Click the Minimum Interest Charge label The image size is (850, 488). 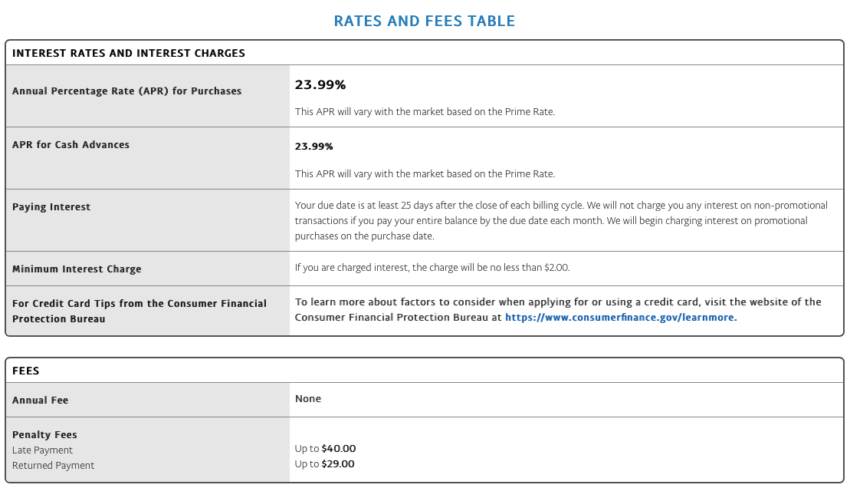(77, 269)
